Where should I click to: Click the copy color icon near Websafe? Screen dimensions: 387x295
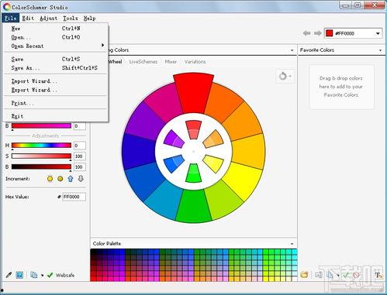click(33, 275)
